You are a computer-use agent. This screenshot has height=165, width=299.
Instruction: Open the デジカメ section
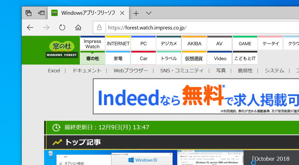(169, 43)
